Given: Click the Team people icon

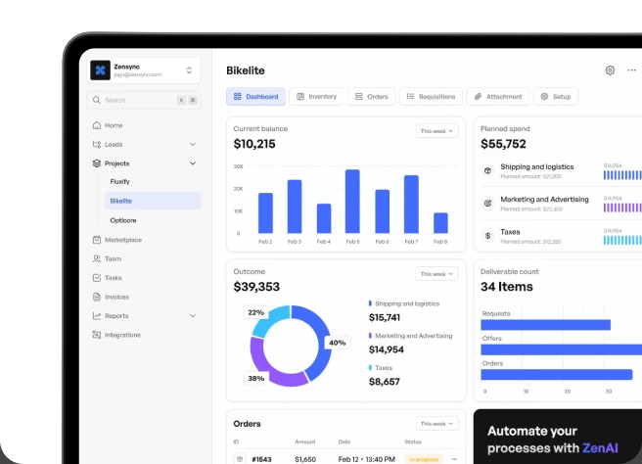Looking at the screenshot, I should point(97,258).
